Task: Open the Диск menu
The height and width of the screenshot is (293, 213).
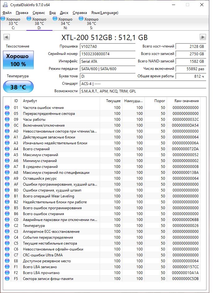Action: click(x=64, y=13)
